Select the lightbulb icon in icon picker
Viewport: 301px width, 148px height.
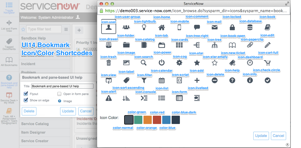tap(144, 27)
